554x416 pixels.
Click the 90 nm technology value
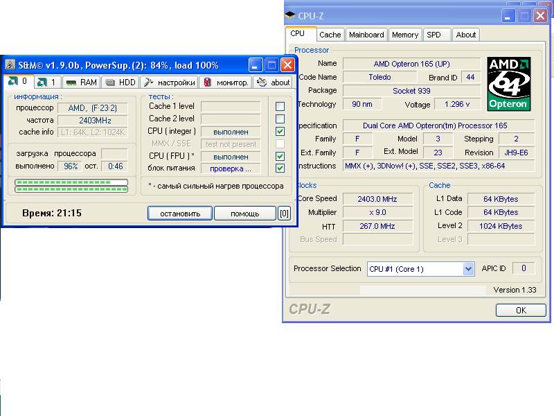coord(362,104)
